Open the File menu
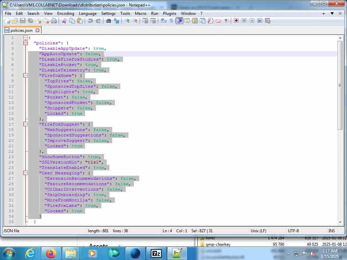This screenshot has height=260, width=347. pyautogui.click(x=8, y=14)
